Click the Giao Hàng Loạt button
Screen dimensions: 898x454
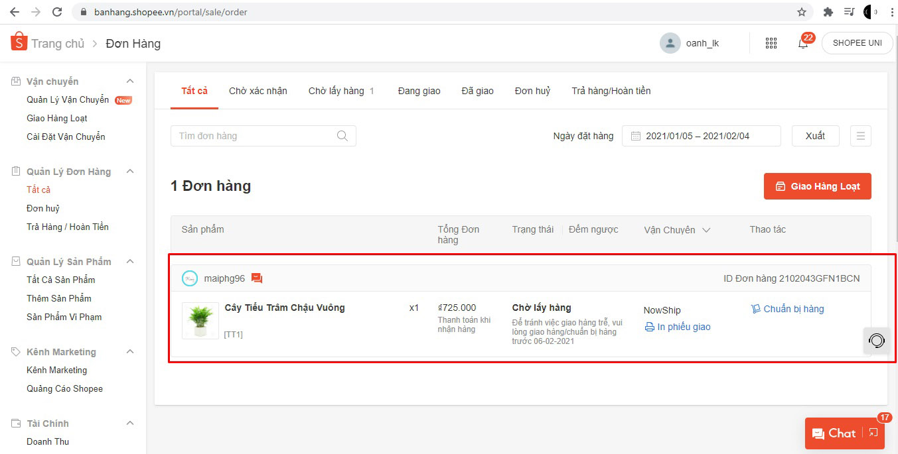click(817, 186)
